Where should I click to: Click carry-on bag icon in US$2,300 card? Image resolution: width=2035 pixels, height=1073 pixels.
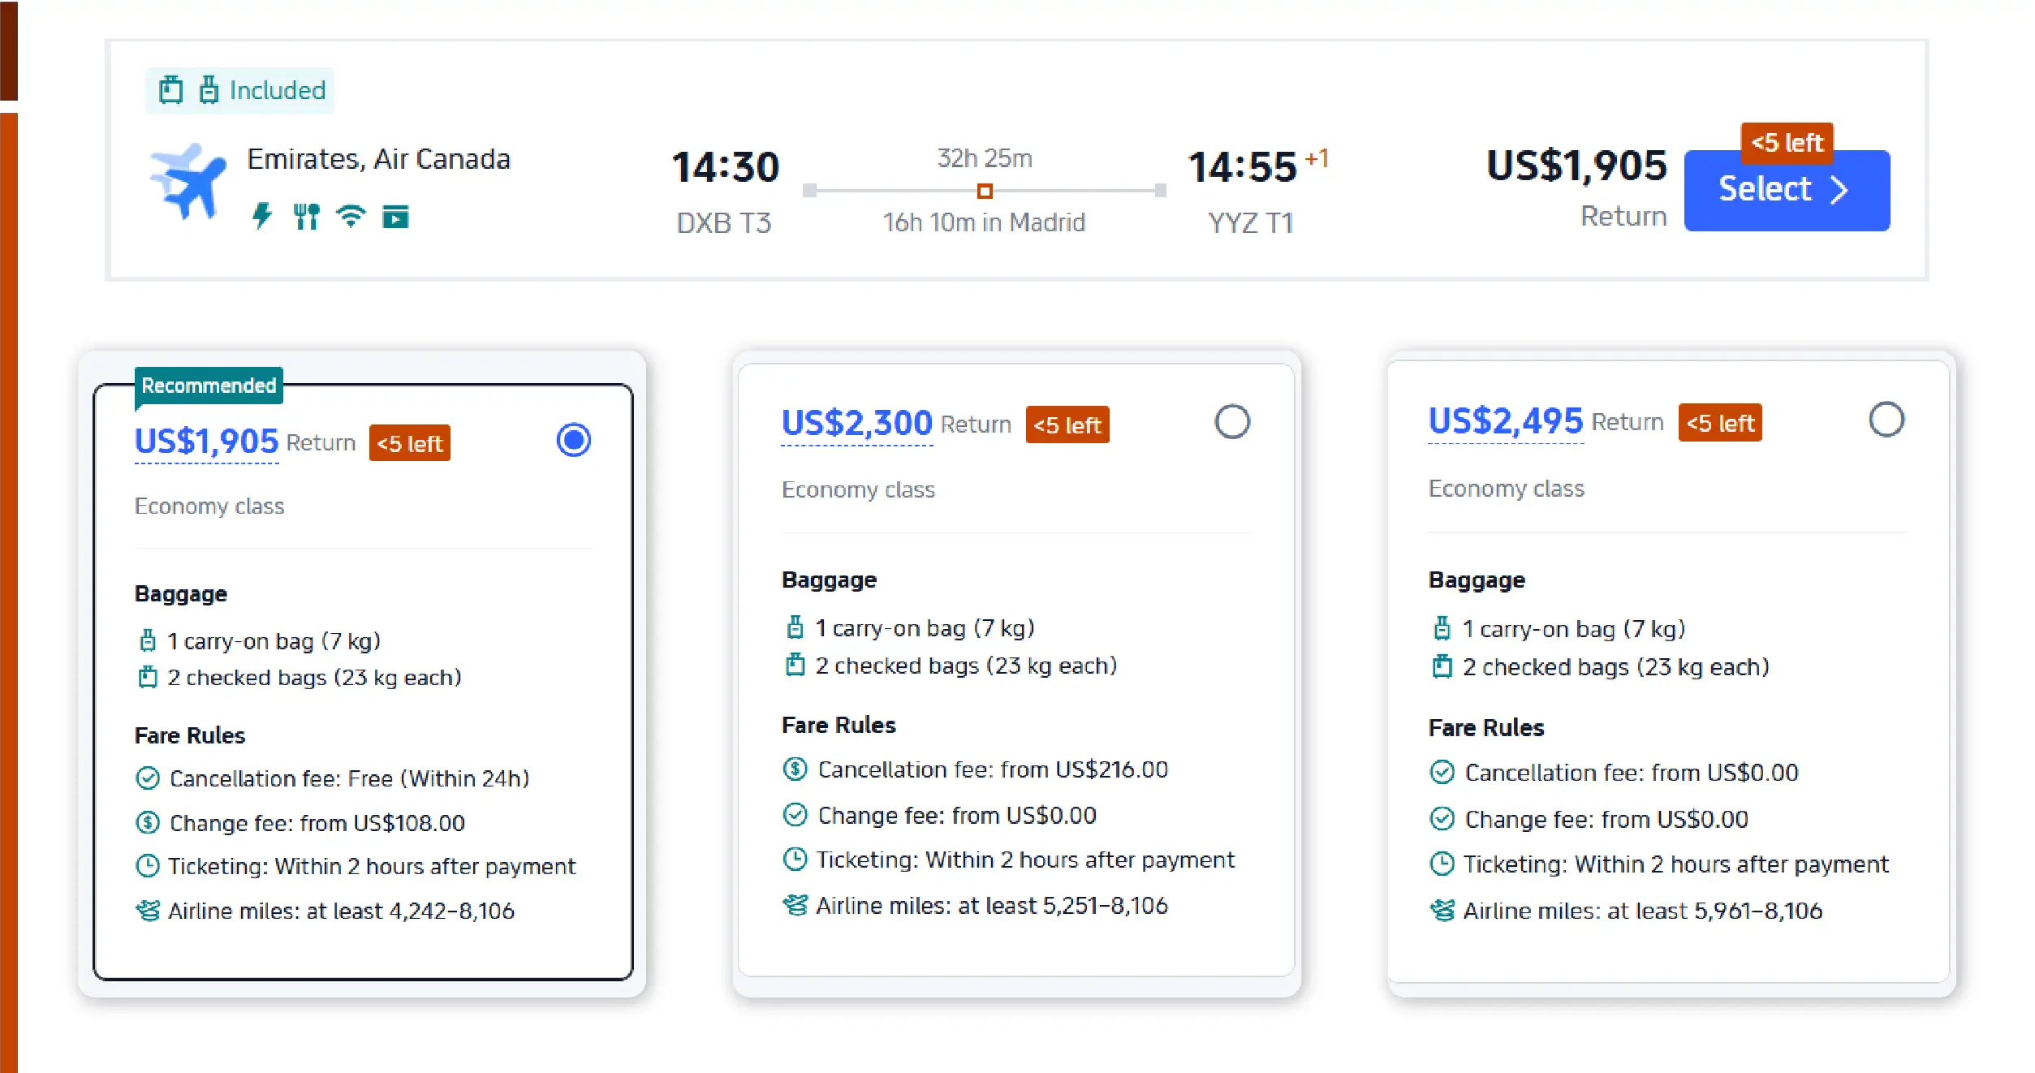click(x=795, y=627)
